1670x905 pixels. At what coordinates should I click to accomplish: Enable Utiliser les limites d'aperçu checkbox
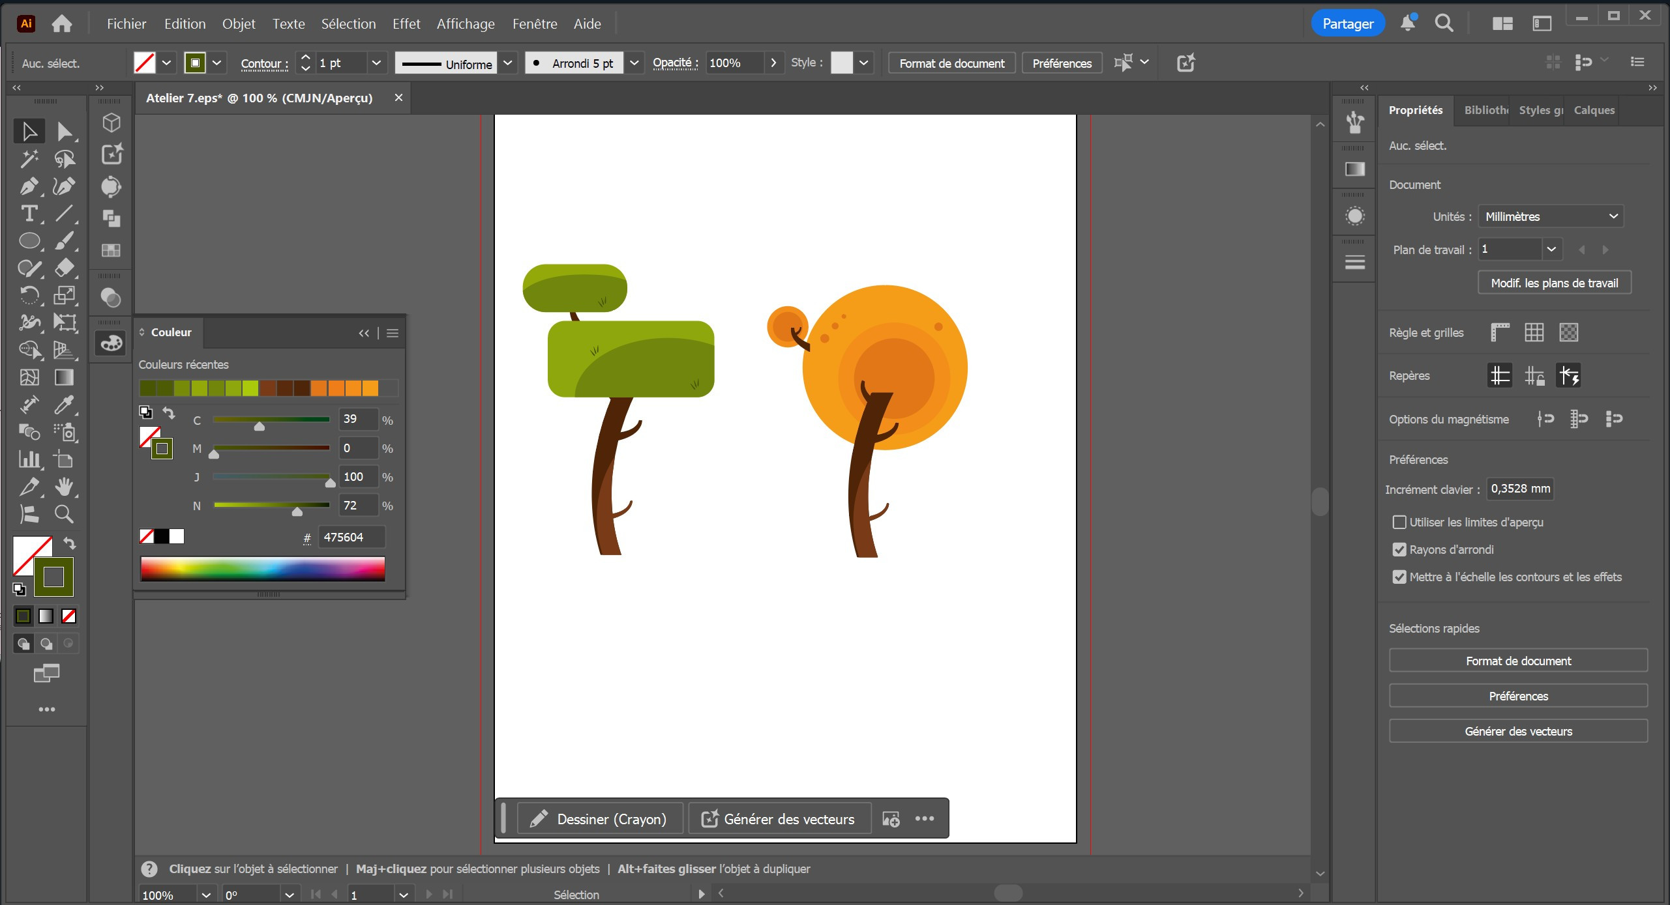(x=1399, y=522)
